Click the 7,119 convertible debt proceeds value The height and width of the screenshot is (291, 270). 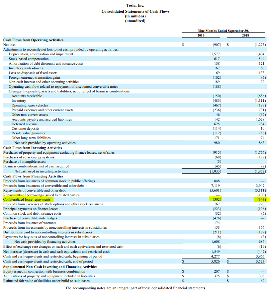coord(215,186)
